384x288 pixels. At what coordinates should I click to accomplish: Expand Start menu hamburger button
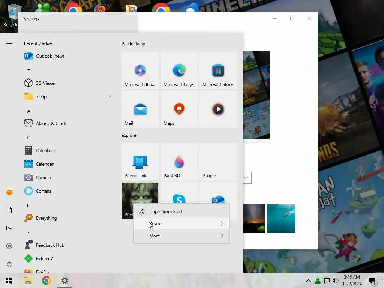coord(9,44)
